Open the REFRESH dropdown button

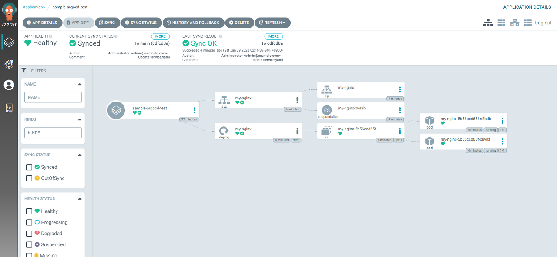tap(272, 23)
